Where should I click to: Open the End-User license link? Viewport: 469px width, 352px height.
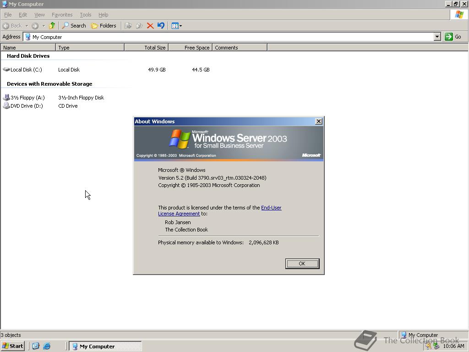coord(271,208)
